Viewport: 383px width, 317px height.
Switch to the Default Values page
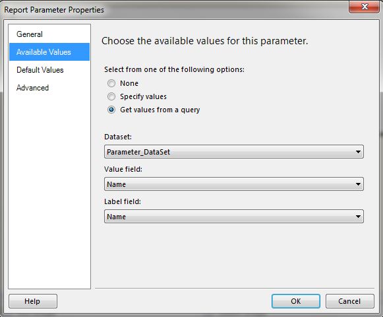point(40,70)
